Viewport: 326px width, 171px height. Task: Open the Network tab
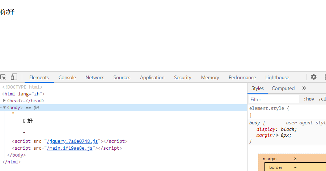point(94,77)
